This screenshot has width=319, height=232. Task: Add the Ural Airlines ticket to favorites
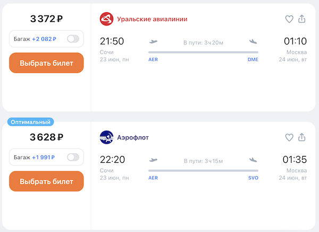pos(289,19)
